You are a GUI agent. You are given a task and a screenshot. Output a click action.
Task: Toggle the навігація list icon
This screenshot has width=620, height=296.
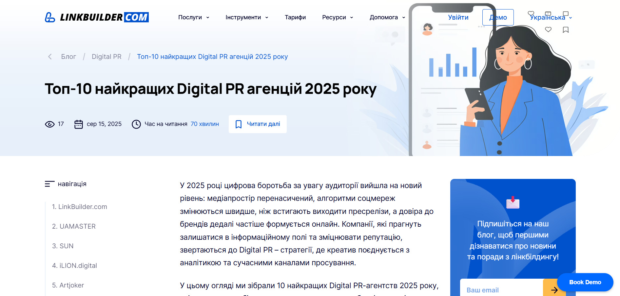pos(49,184)
